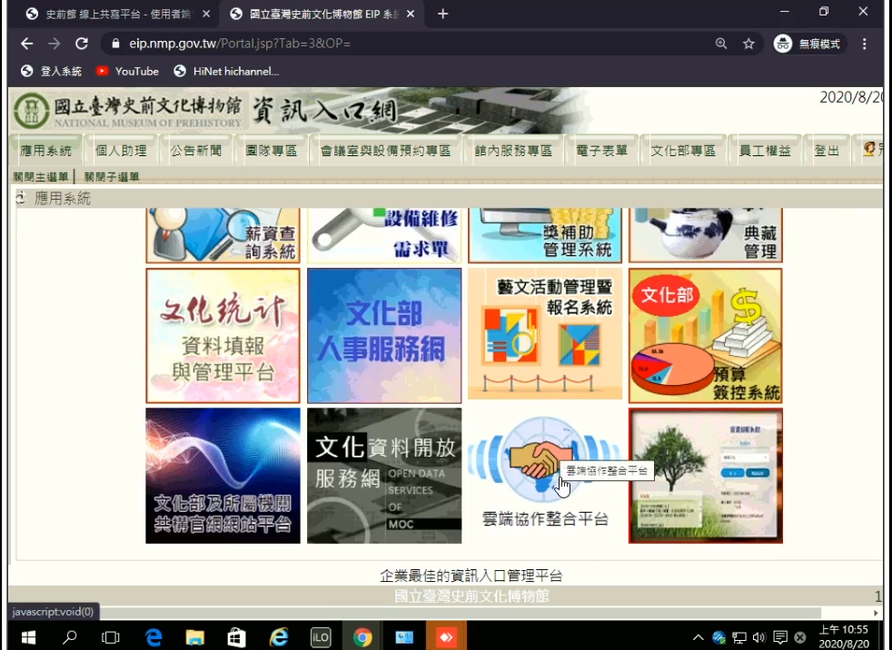Open the 藝文活動管理暨報名系統 tile

[545, 334]
